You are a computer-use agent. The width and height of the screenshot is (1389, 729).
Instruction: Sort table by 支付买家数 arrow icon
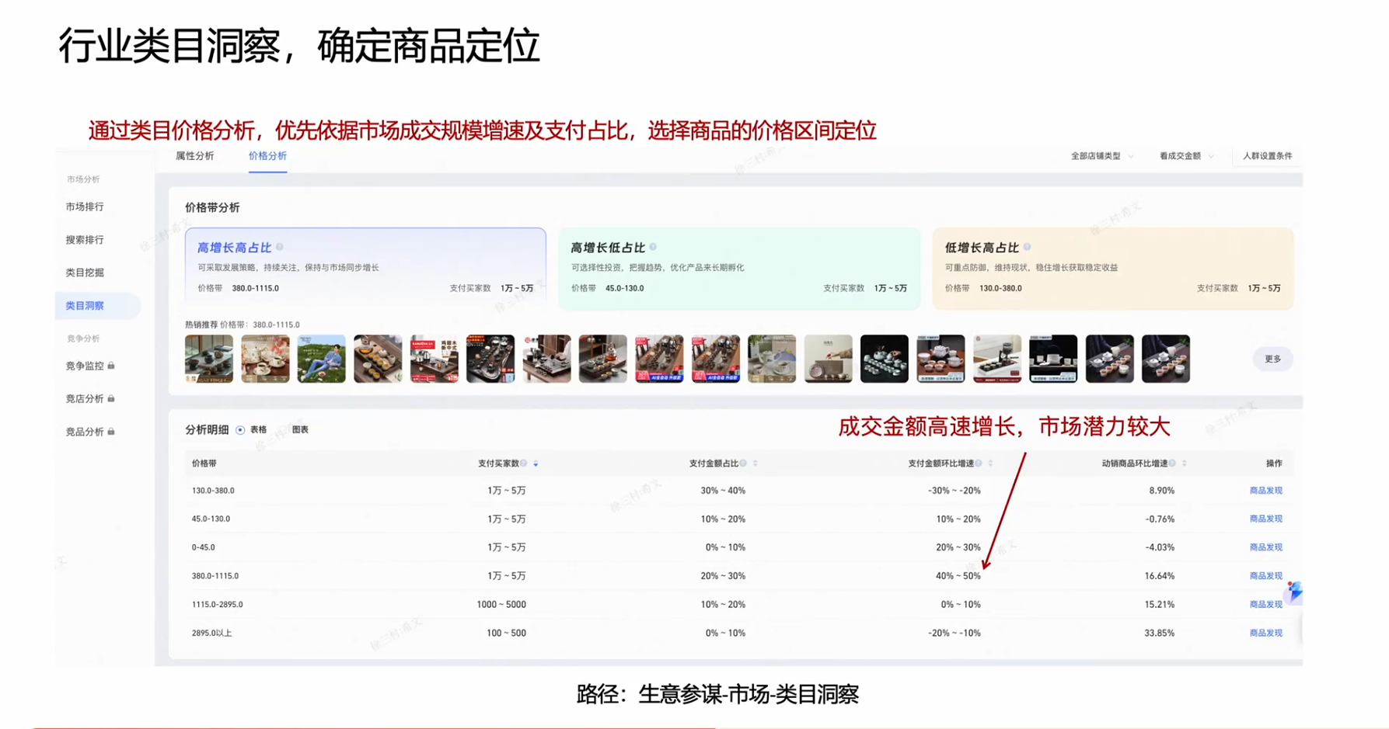point(536,463)
